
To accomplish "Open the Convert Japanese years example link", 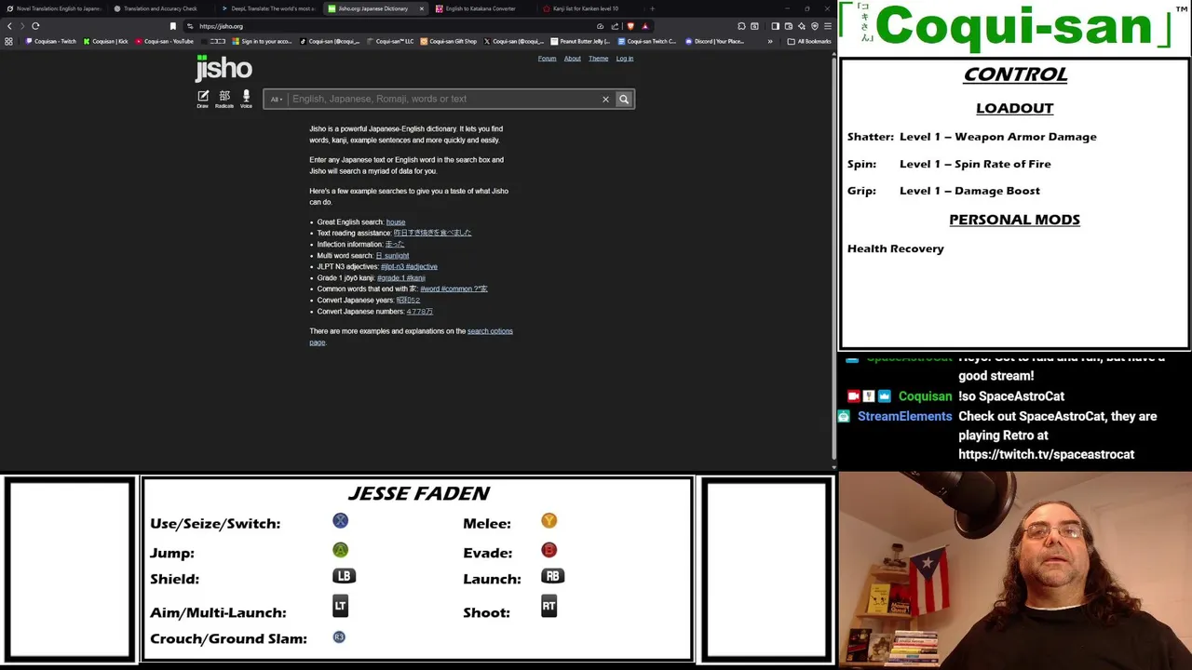I will 408,300.
